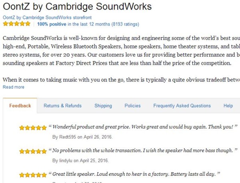The width and height of the screenshot is (240, 183).
Task: Click the 'By lindylu on April 25, 2016' byline
Action: coord(82,161)
